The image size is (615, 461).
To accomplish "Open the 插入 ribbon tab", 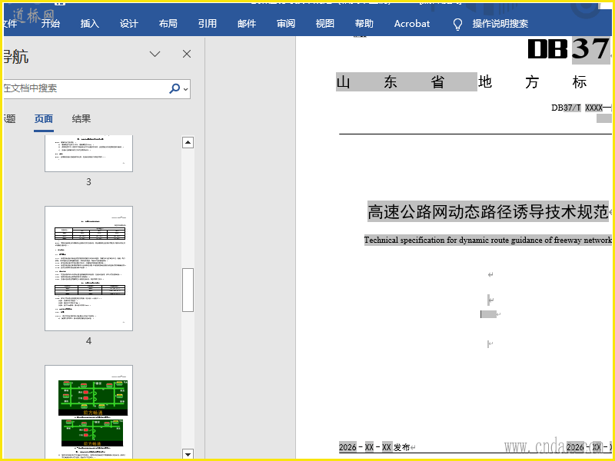I will 90,24.
